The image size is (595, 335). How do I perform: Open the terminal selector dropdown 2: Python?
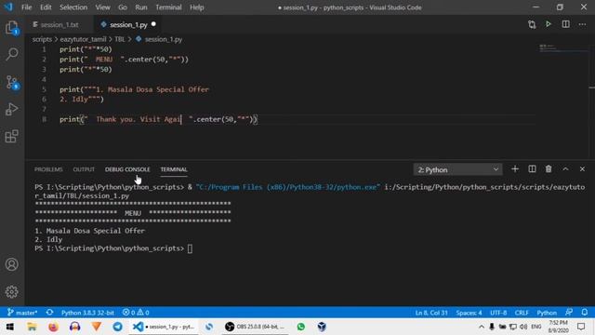point(457,169)
